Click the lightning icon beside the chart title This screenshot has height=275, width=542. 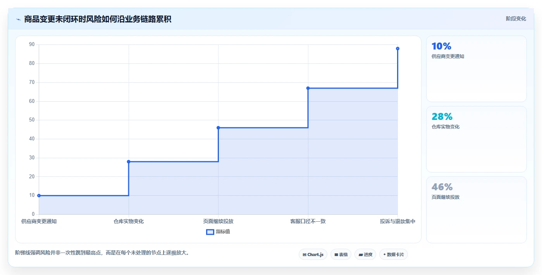(18, 19)
